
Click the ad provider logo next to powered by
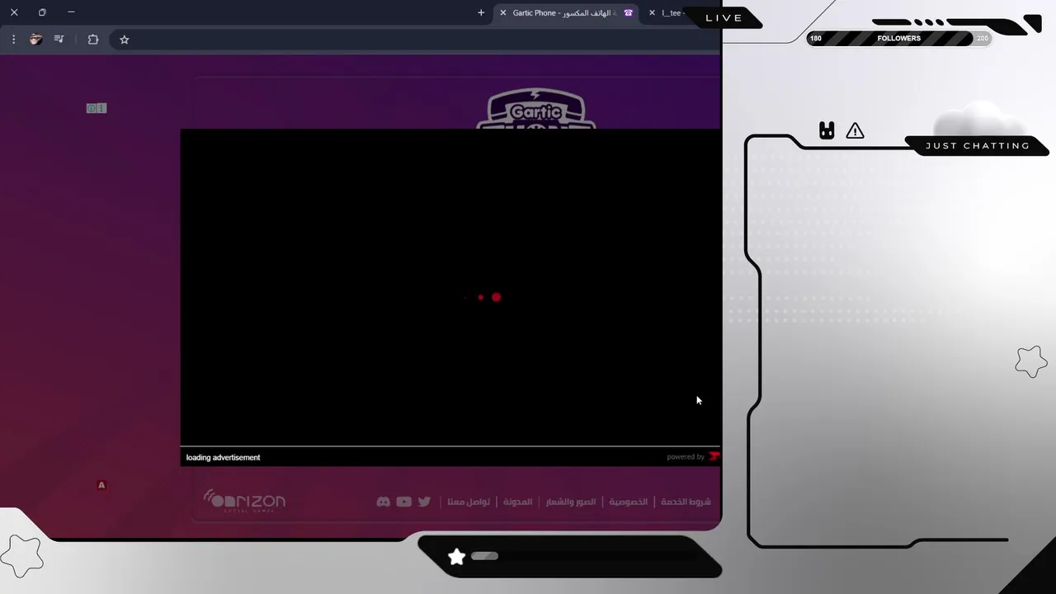point(714,456)
